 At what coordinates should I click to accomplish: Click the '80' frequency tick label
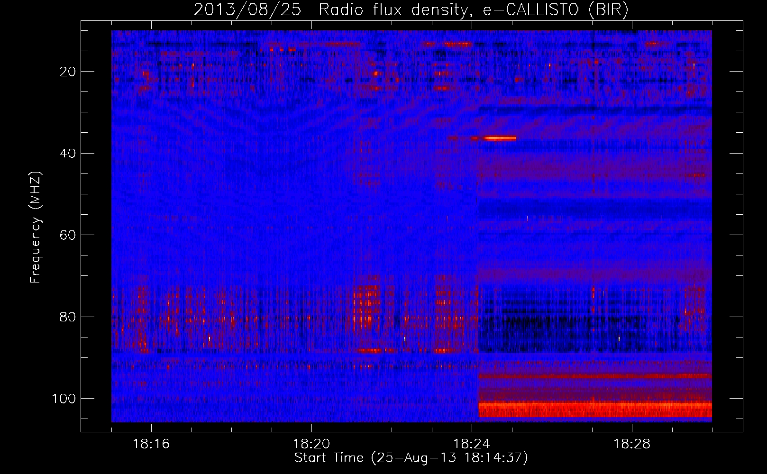point(68,317)
